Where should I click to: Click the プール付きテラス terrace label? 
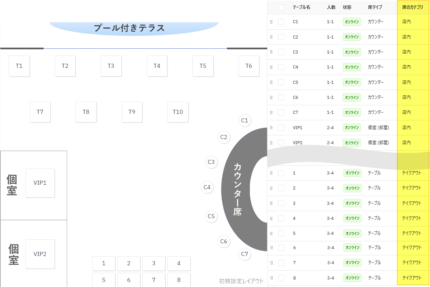coord(129,28)
